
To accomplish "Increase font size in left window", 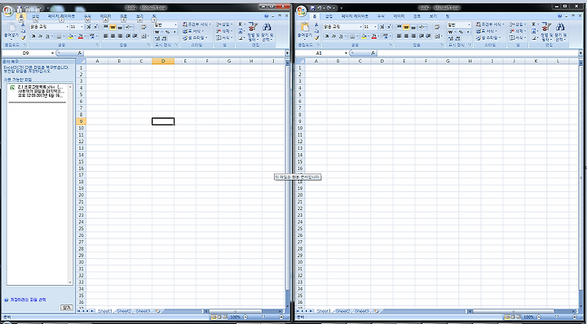I will coord(88,27).
